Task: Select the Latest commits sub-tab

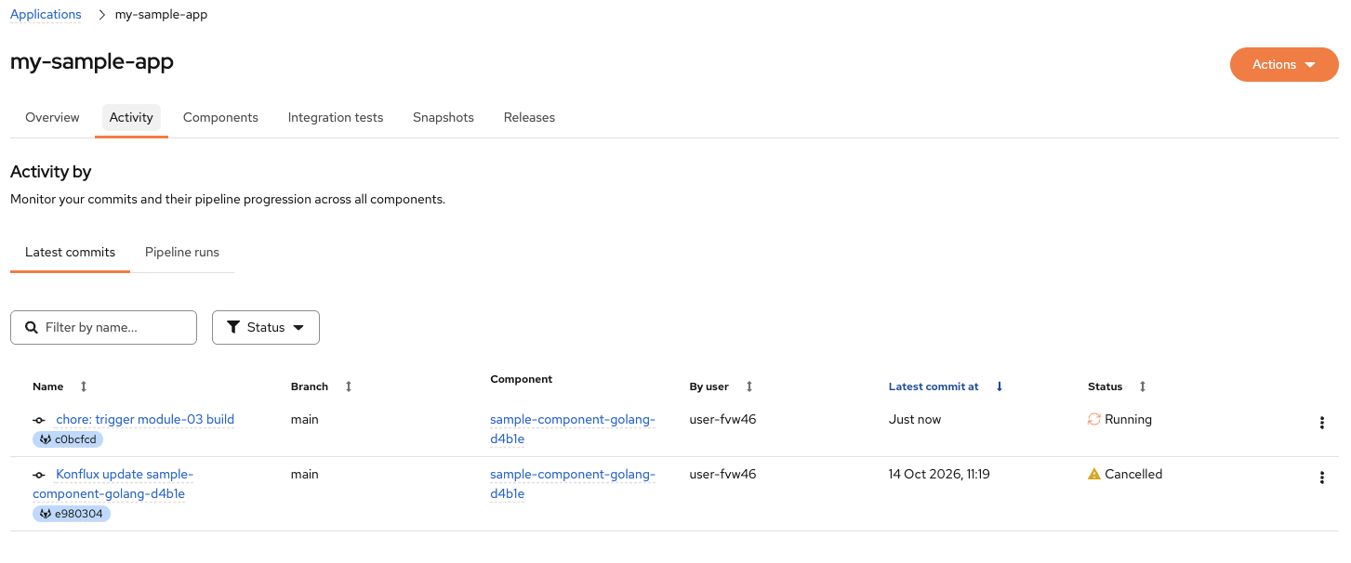Action: click(71, 253)
